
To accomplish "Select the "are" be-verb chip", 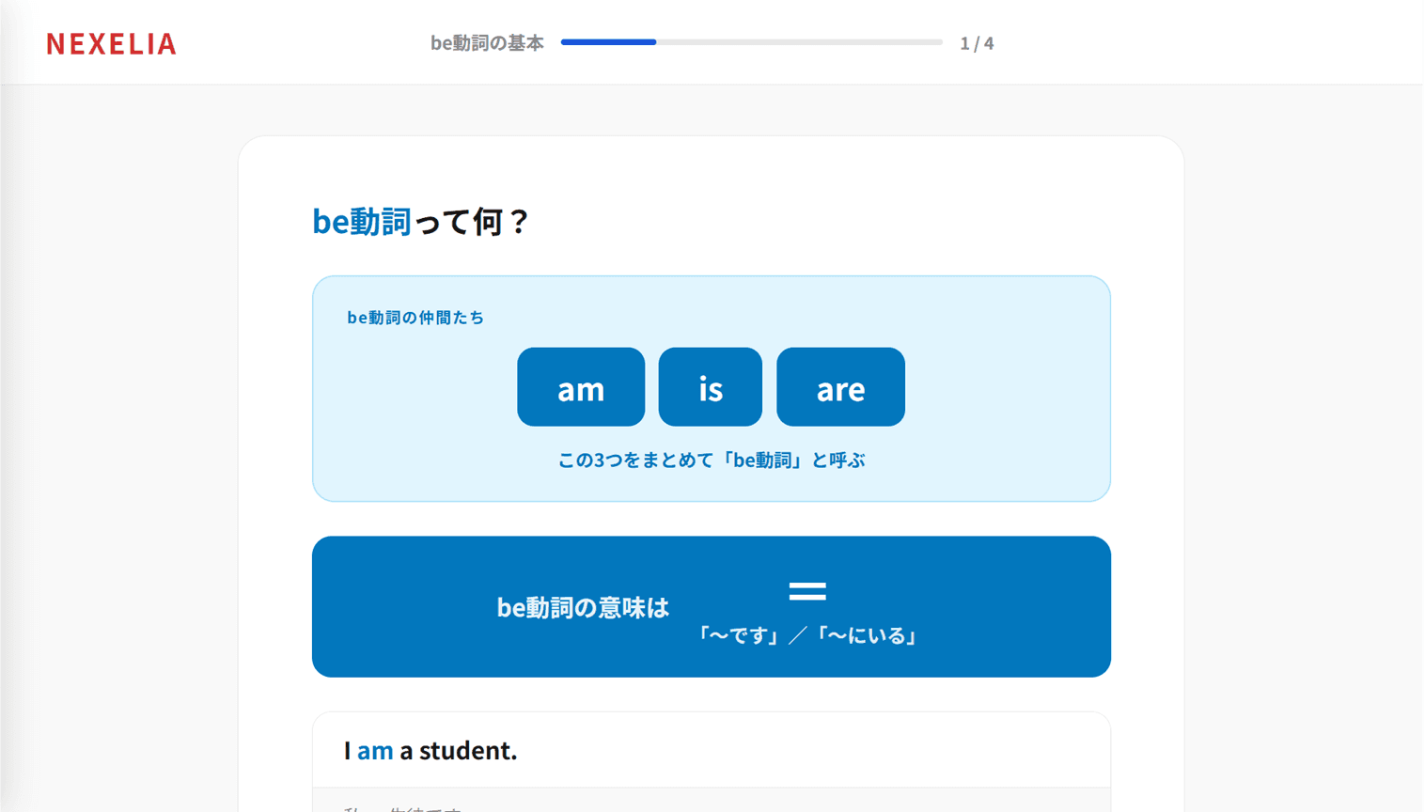I will point(839,386).
